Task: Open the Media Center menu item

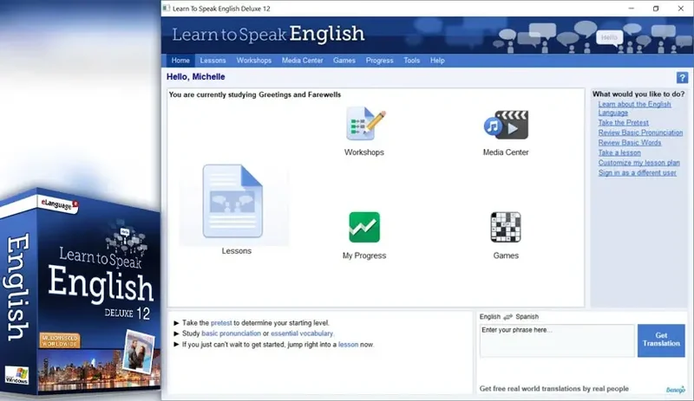Action: tap(302, 61)
